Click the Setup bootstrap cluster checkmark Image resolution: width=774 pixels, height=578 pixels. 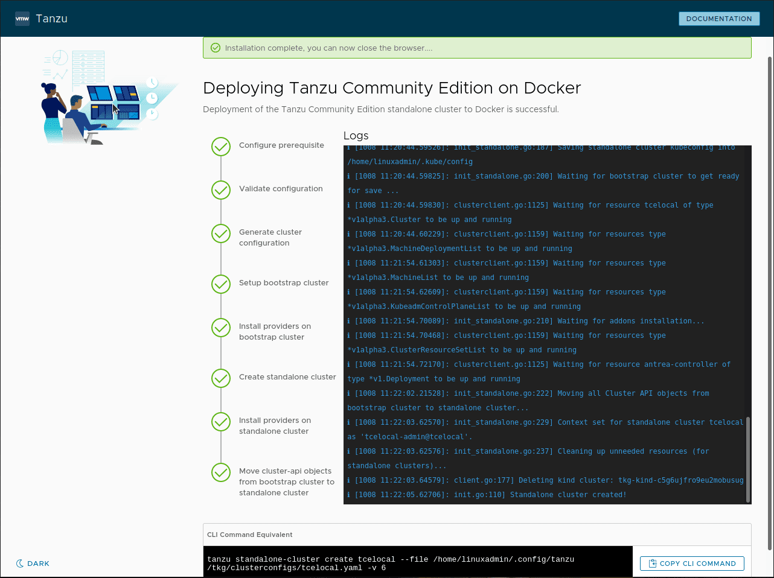tap(221, 284)
